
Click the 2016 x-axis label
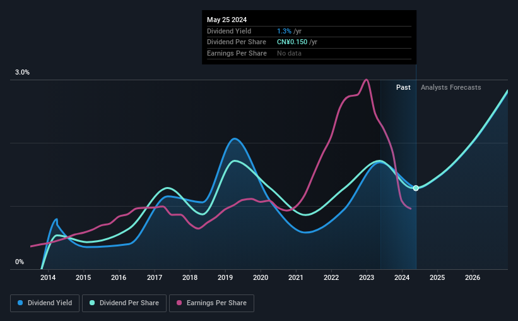119,277
